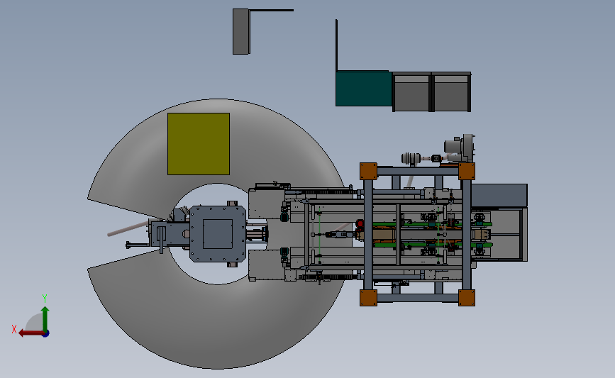The width and height of the screenshot is (615, 378).
Task: Select the lower-right orange corner post
Action: 466,298
